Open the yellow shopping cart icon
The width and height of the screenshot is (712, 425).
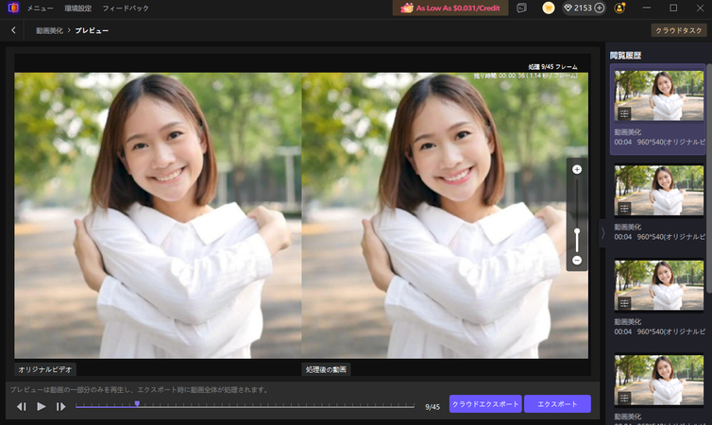click(x=549, y=8)
